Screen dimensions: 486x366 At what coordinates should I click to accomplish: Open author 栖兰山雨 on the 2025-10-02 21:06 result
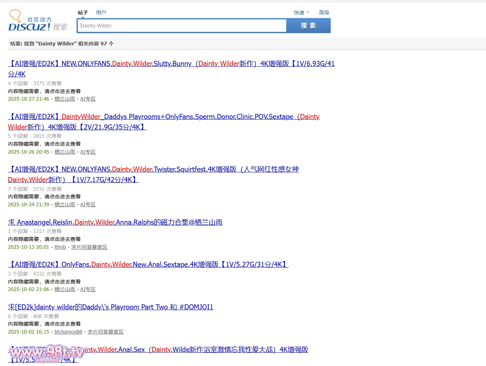pyautogui.click(x=65, y=289)
